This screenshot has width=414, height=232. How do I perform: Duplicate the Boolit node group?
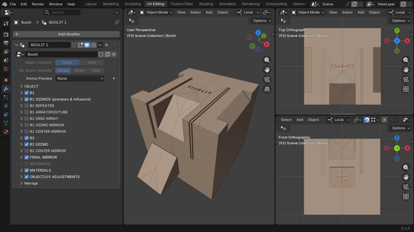pos(108,55)
